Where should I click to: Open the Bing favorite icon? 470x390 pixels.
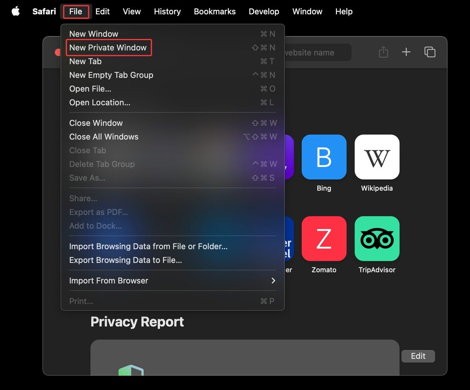[x=324, y=157]
